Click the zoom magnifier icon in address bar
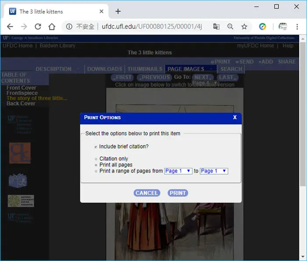The height and width of the screenshot is (261, 307). tap(230, 26)
